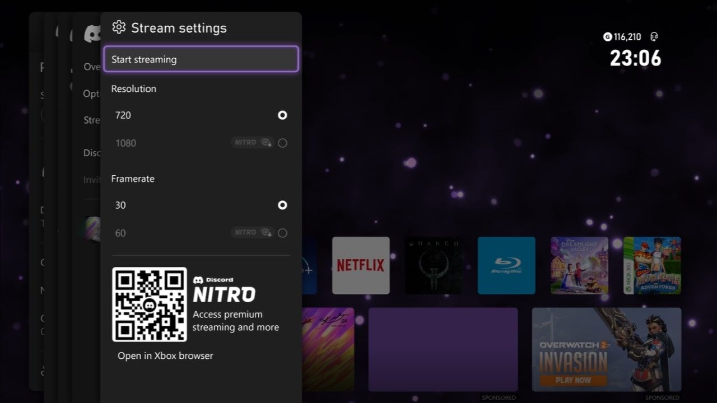Click the Nitro badge next to 1080
Image resolution: width=717 pixels, height=403 pixels.
252,143
